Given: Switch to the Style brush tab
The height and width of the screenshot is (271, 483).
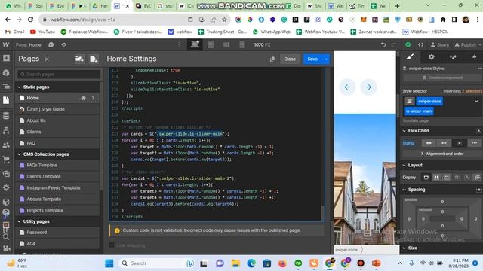Looking at the screenshot, I should pyautogui.click(x=410, y=57).
